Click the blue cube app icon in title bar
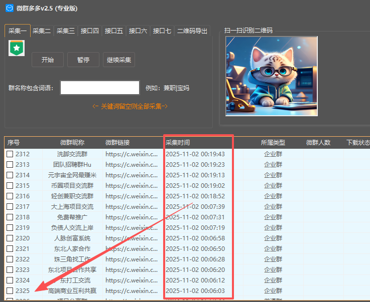This screenshot has height=302, width=370. [x=9, y=9]
